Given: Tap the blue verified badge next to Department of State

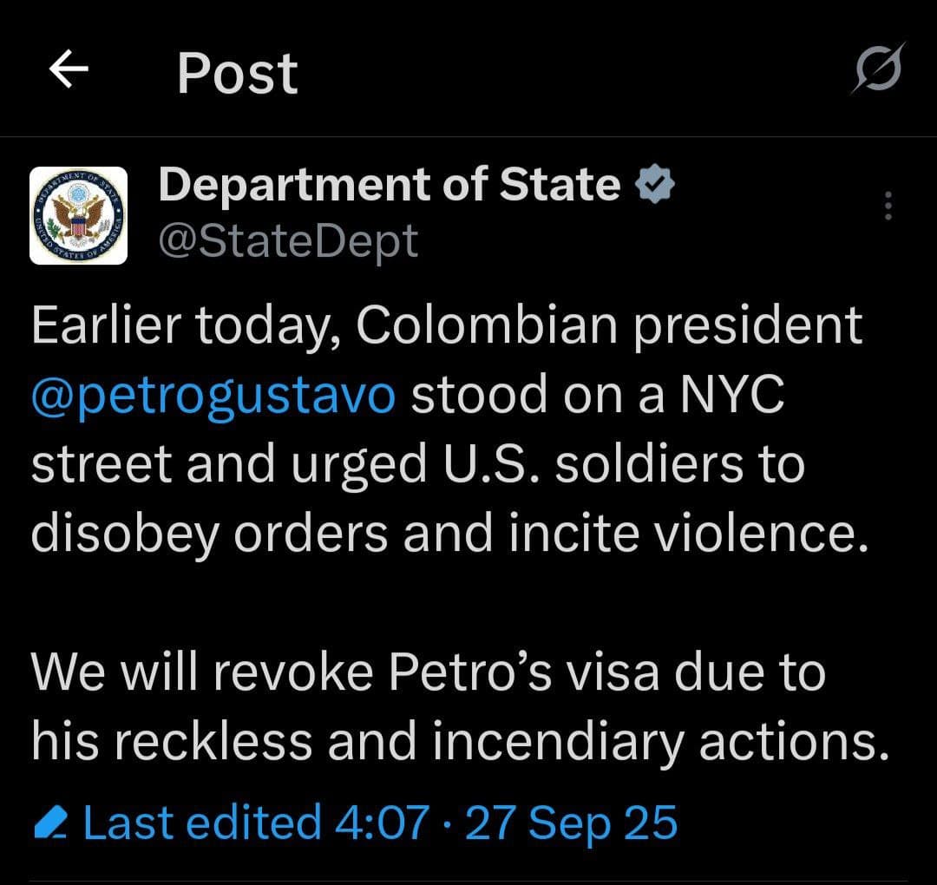Looking at the screenshot, I should coord(656,182).
